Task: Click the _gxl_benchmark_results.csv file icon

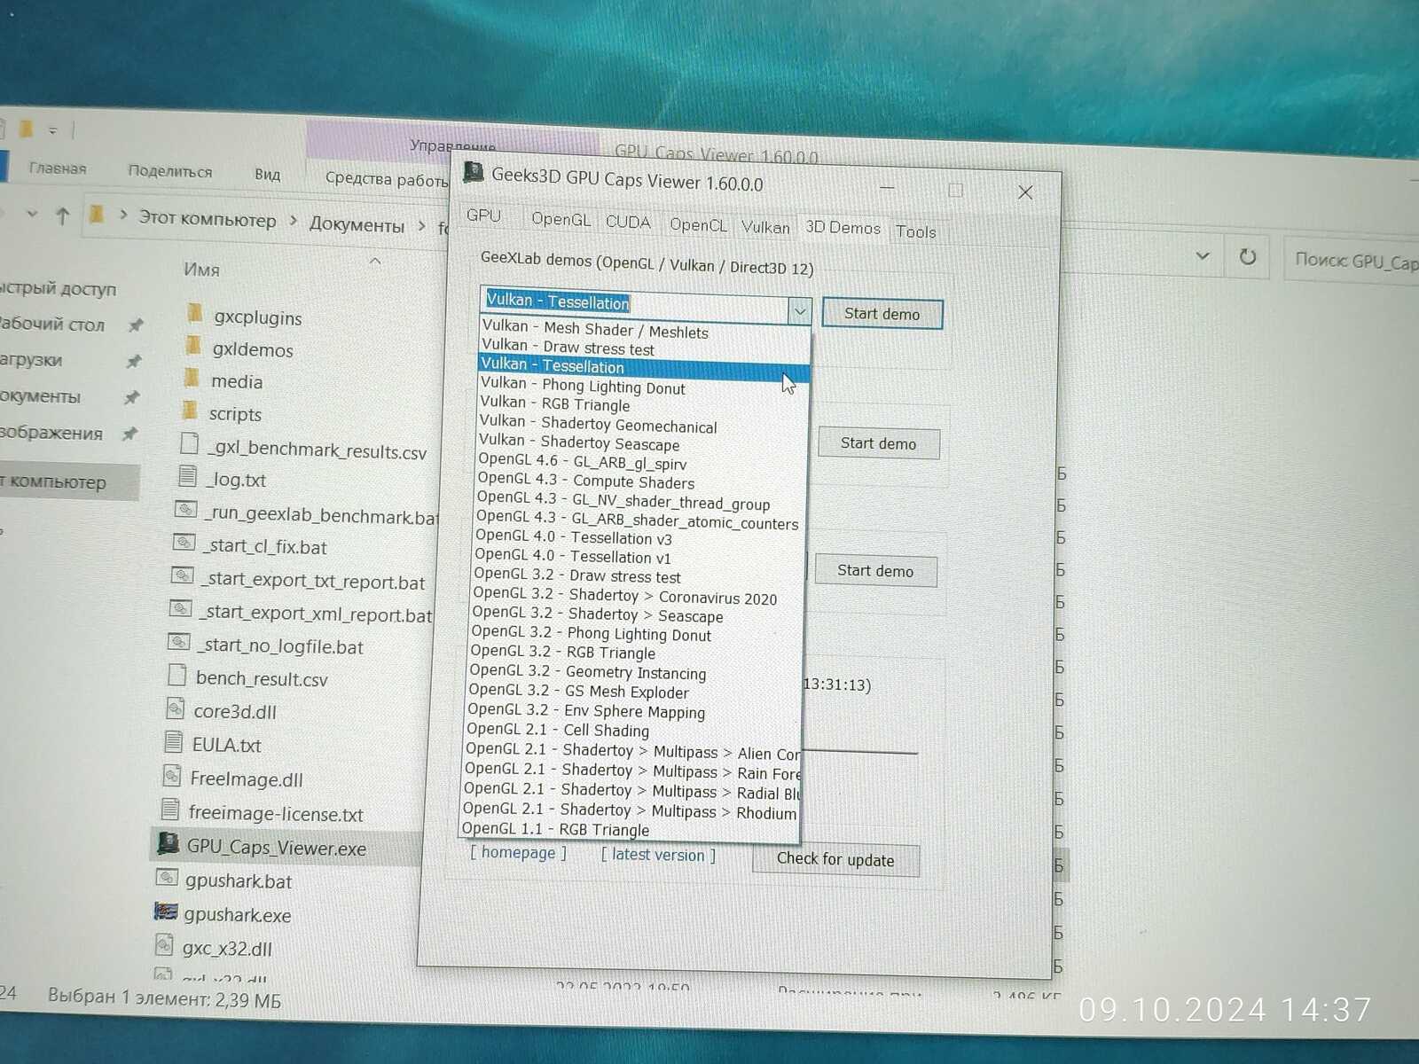Action: 189,443
